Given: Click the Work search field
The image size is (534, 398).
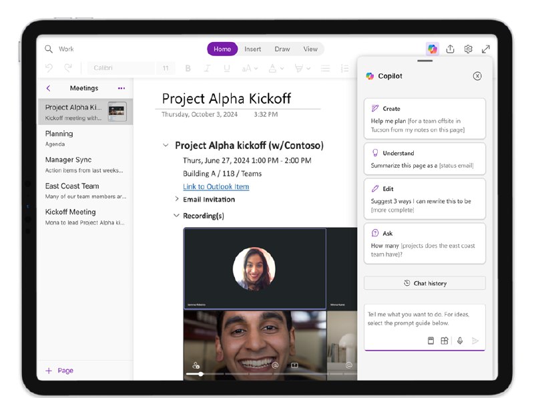Looking at the screenshot, I should coord(66,49).
